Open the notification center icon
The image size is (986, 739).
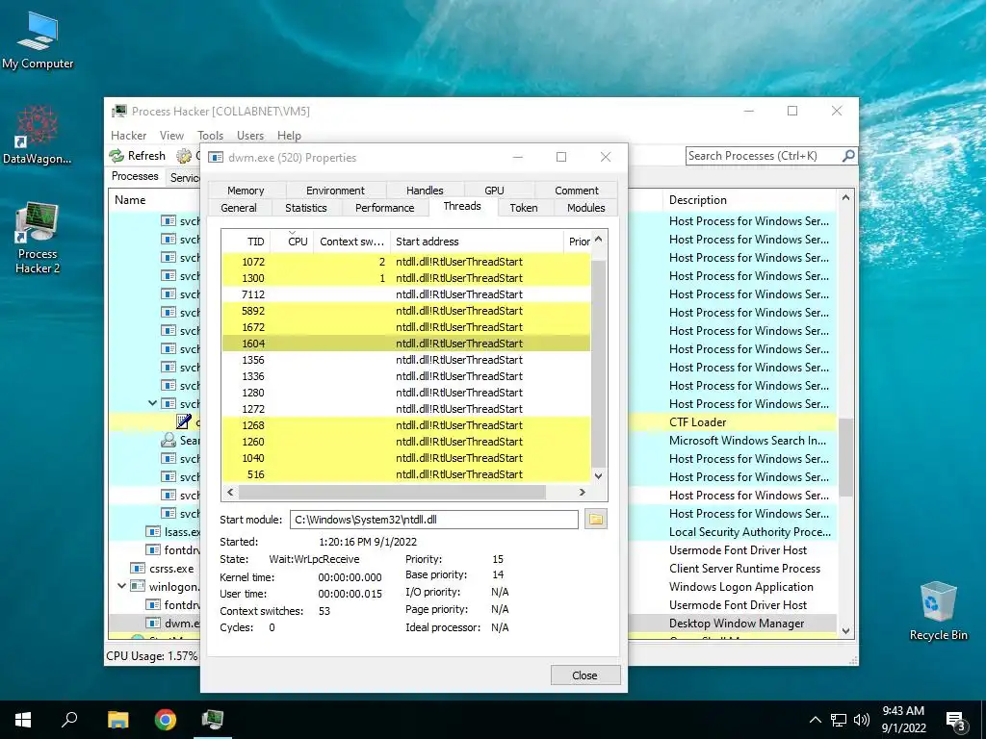tap(955, 721)
